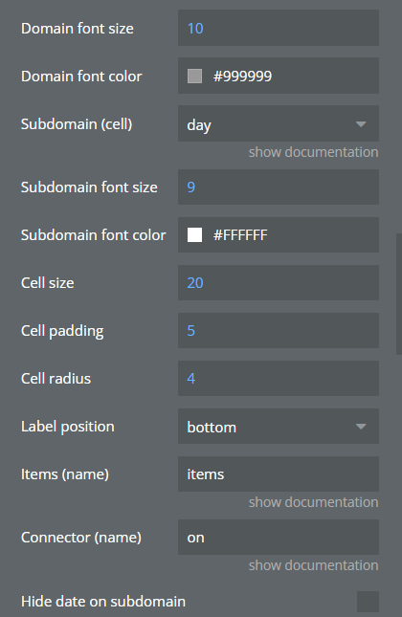The width and height of the screenshot is (402, 617).
Task: Click the Domain font size field
Action: pos(279,28)
